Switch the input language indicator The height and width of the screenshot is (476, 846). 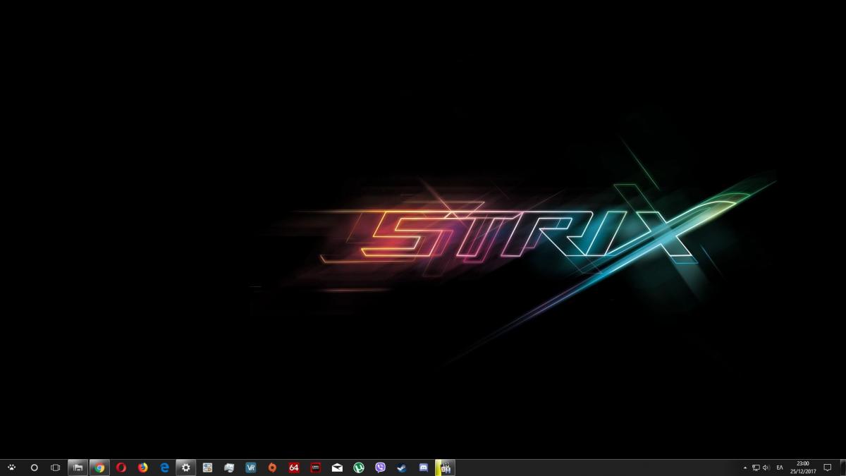(x=780, y=468)
